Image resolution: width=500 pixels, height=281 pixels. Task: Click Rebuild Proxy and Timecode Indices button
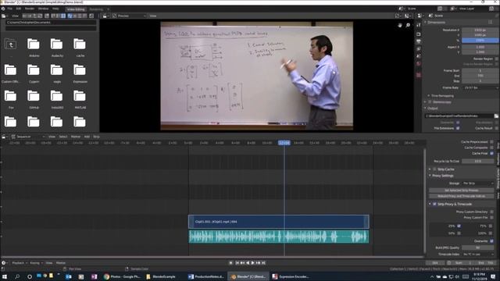pyautogui.click(x=462, y=196)
